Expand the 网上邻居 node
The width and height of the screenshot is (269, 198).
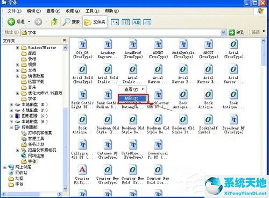click(5, 167)
